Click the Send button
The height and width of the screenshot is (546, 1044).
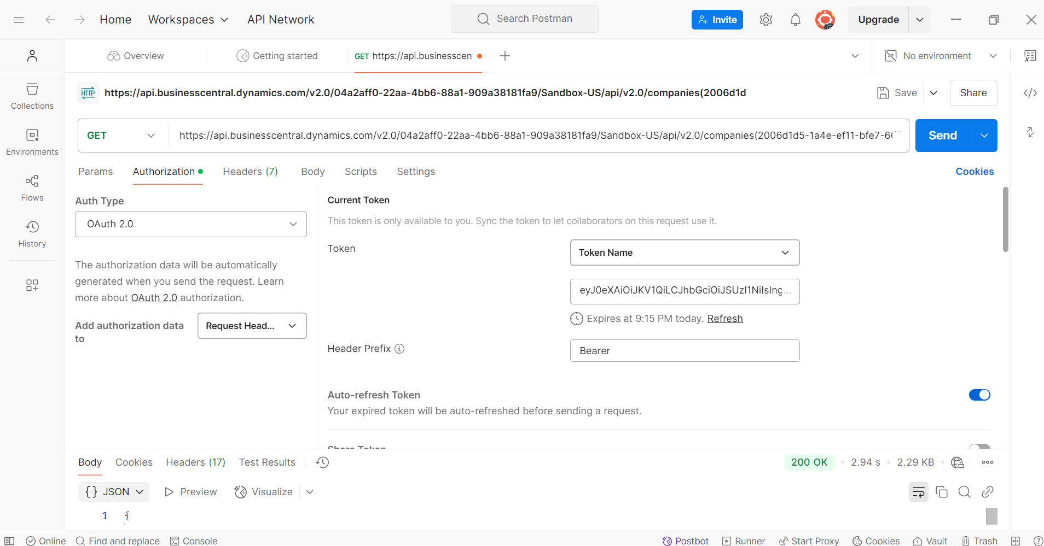[943, 136]
